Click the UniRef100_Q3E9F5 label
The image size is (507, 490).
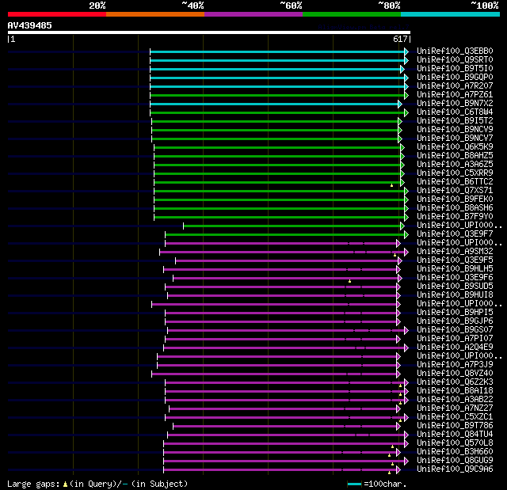(x=455, y=260)
